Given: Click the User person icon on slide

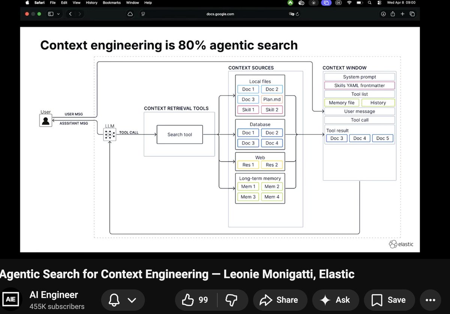Looking at the screenshot, I should [46, 121].
